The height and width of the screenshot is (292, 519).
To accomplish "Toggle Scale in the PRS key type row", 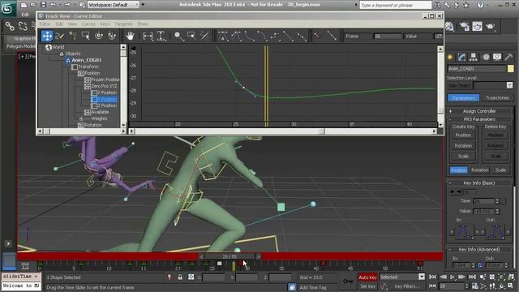I will click(500, 170).
